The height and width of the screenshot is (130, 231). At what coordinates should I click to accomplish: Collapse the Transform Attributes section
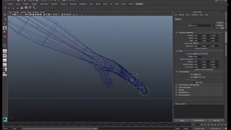(176, 32)
